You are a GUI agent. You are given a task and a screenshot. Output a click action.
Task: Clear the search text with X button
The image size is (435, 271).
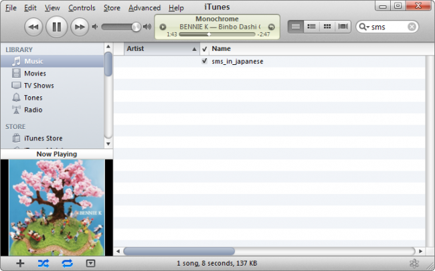pyautogui.click(x=412, y=27)
